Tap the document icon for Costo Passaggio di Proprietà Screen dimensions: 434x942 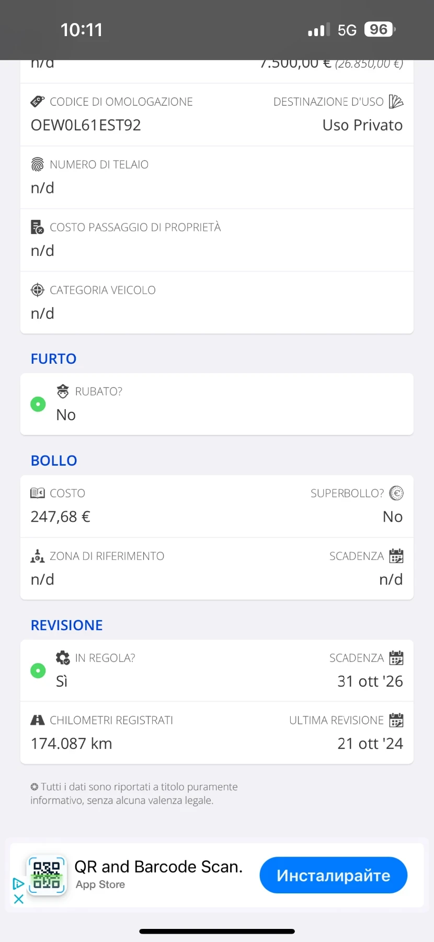(x=38, y=227)
